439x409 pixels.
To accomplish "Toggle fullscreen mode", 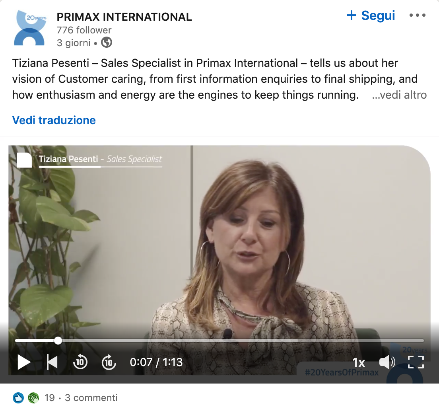I will coord(416,362).
